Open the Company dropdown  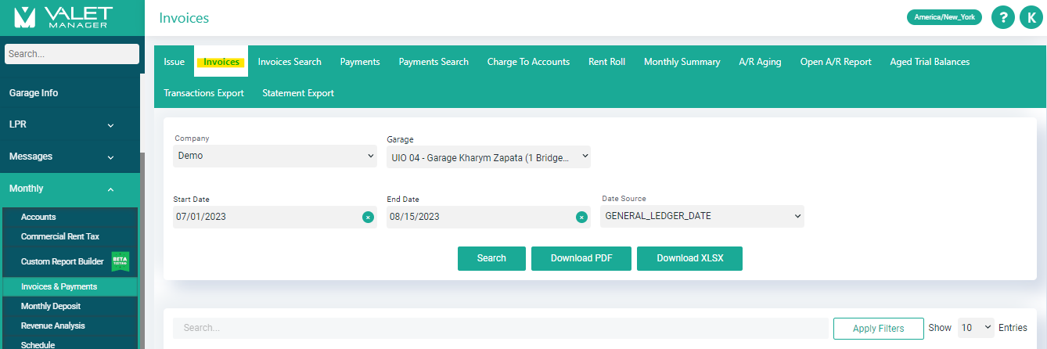pyautogui.click(x=275, y=156)
